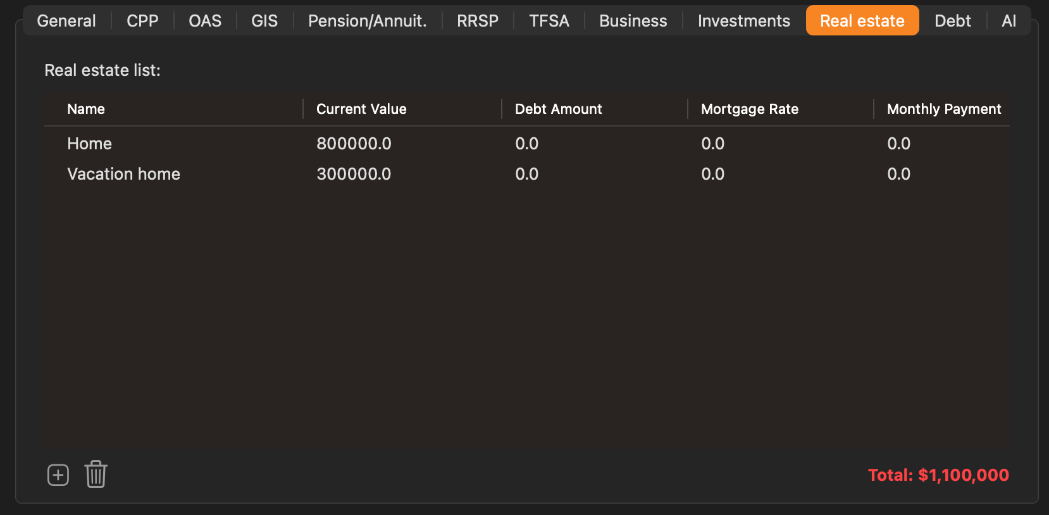
Task: Open the AI tab
Action: click(1009, 21)
